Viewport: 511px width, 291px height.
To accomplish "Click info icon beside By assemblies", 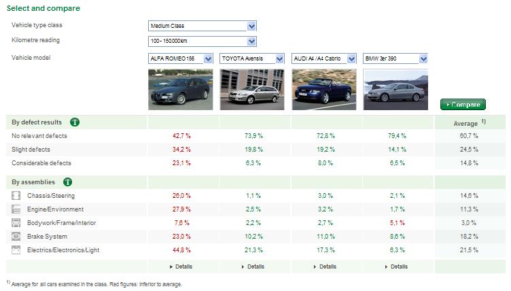I will [x=68, y=182].
